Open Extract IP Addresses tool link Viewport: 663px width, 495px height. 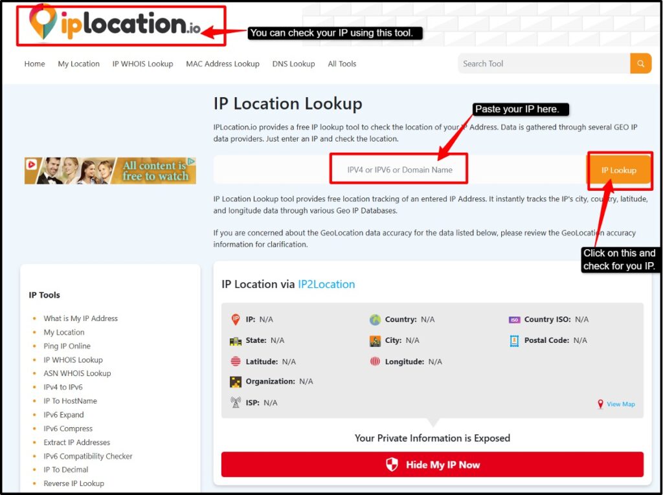pos(77,442)
